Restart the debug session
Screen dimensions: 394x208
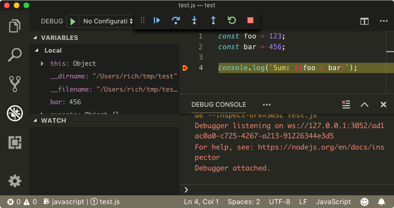click(232, 20)
